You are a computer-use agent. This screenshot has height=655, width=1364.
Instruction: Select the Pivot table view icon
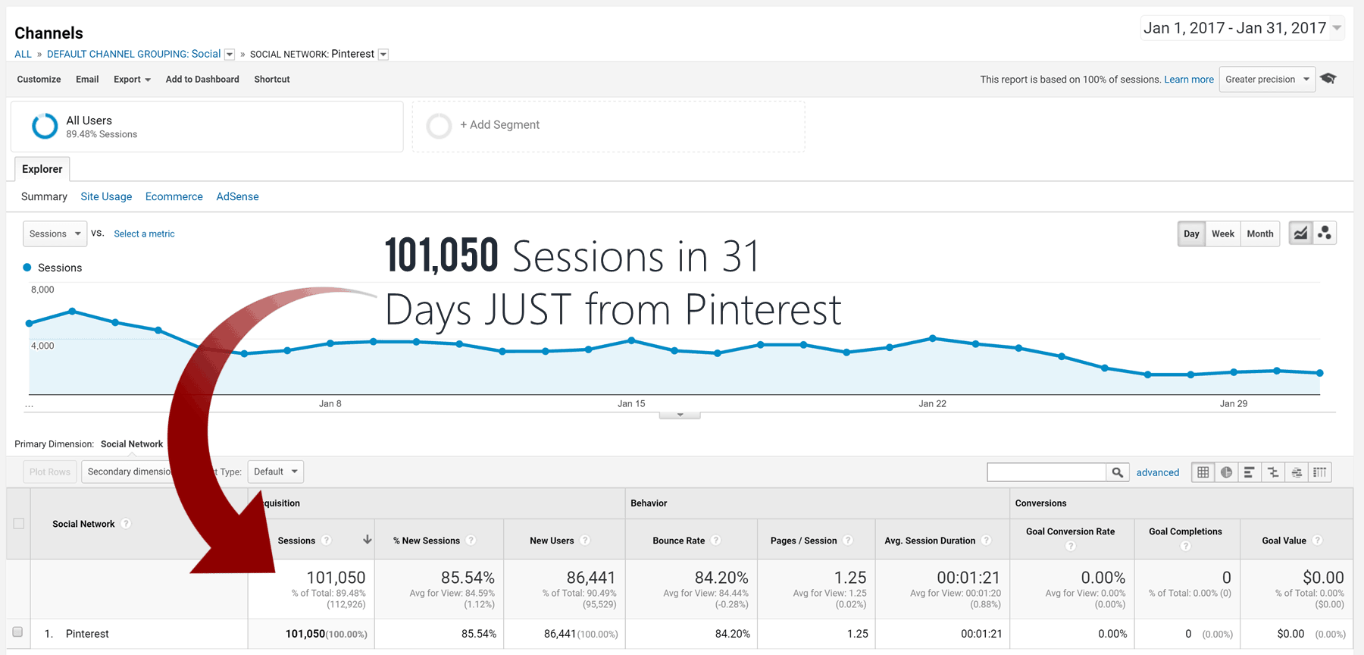click(x=1320, y=472)
